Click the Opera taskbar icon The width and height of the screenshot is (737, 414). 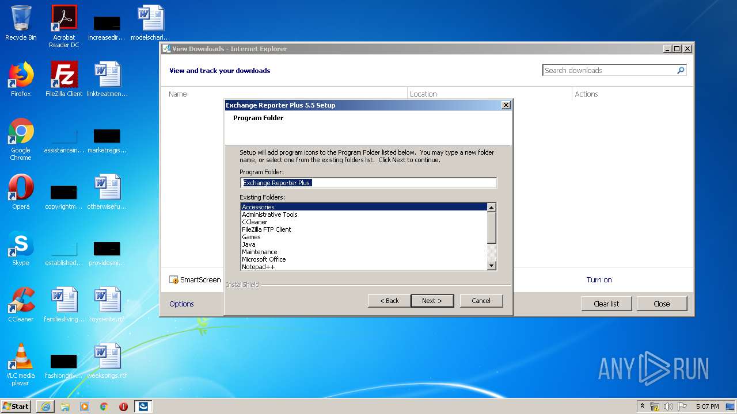[x=124, y=407]
